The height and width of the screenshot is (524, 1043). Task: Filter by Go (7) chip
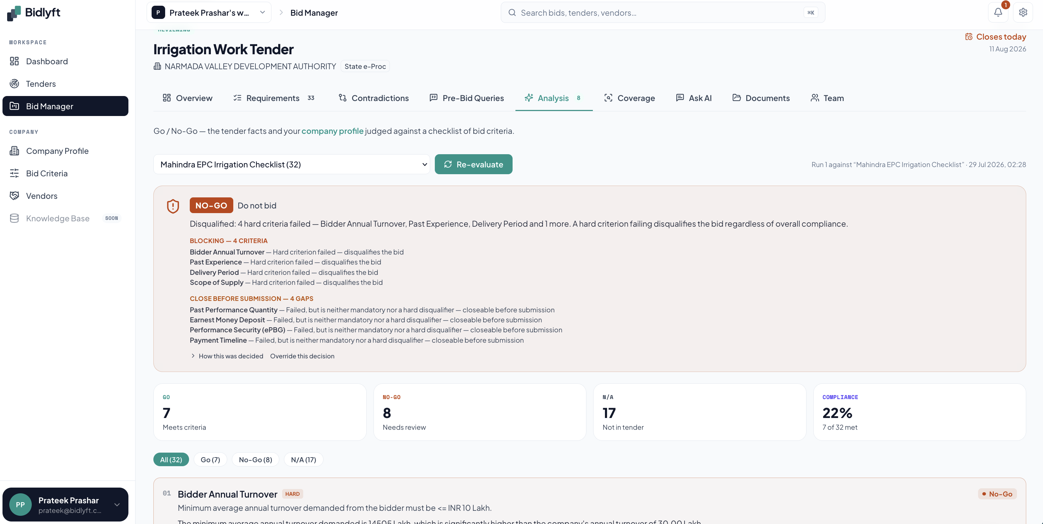point(210,459)
